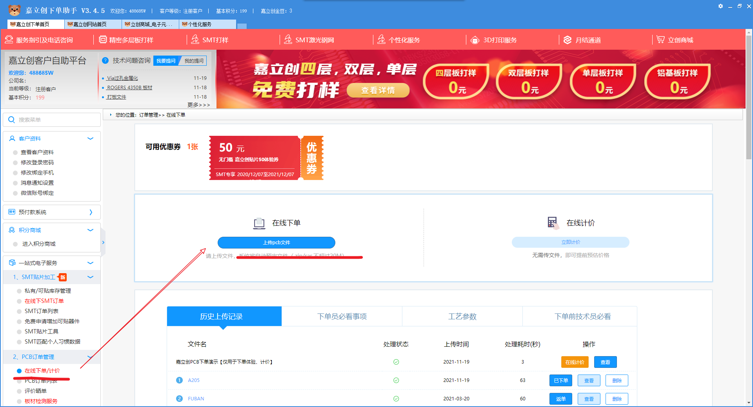Click 已下单 in the A205 row
Viewport: 753px width, 407px height.
[x=561, y=380]
